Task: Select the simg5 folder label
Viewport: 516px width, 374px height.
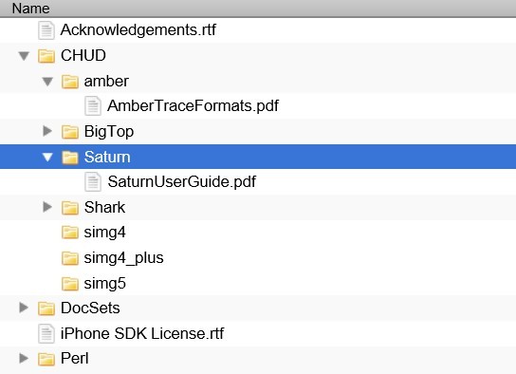Action: [104, 284]
